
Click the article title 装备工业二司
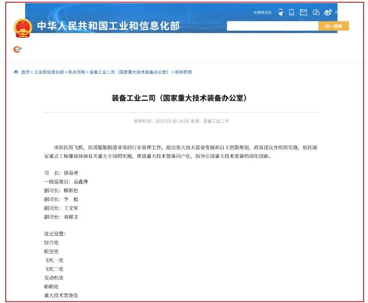click(180, 98)
